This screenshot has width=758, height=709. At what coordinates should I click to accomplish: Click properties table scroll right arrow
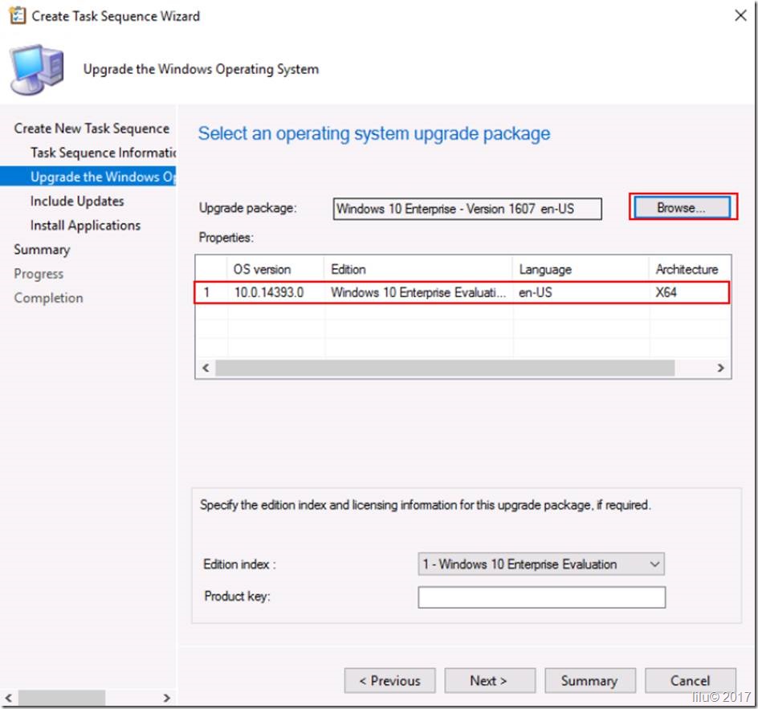[x=720, y=368]
